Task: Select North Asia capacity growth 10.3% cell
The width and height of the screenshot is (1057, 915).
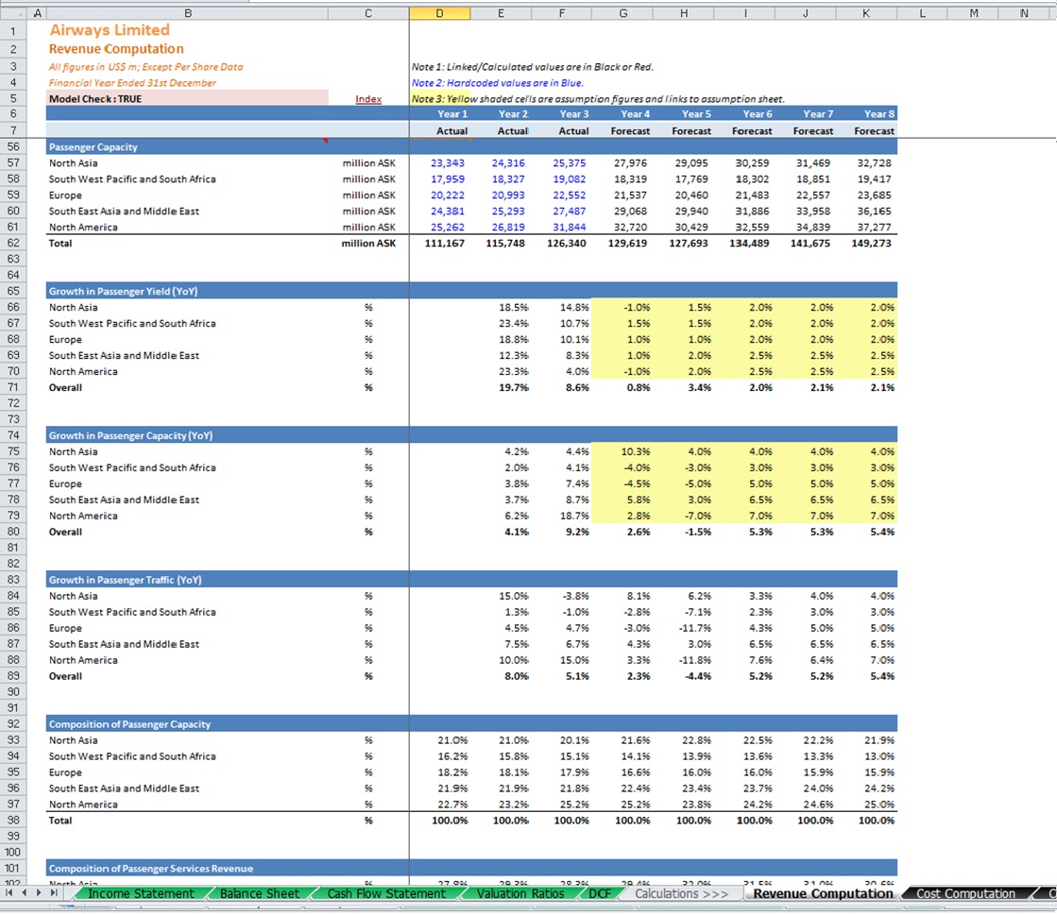Action: (622, 451)
